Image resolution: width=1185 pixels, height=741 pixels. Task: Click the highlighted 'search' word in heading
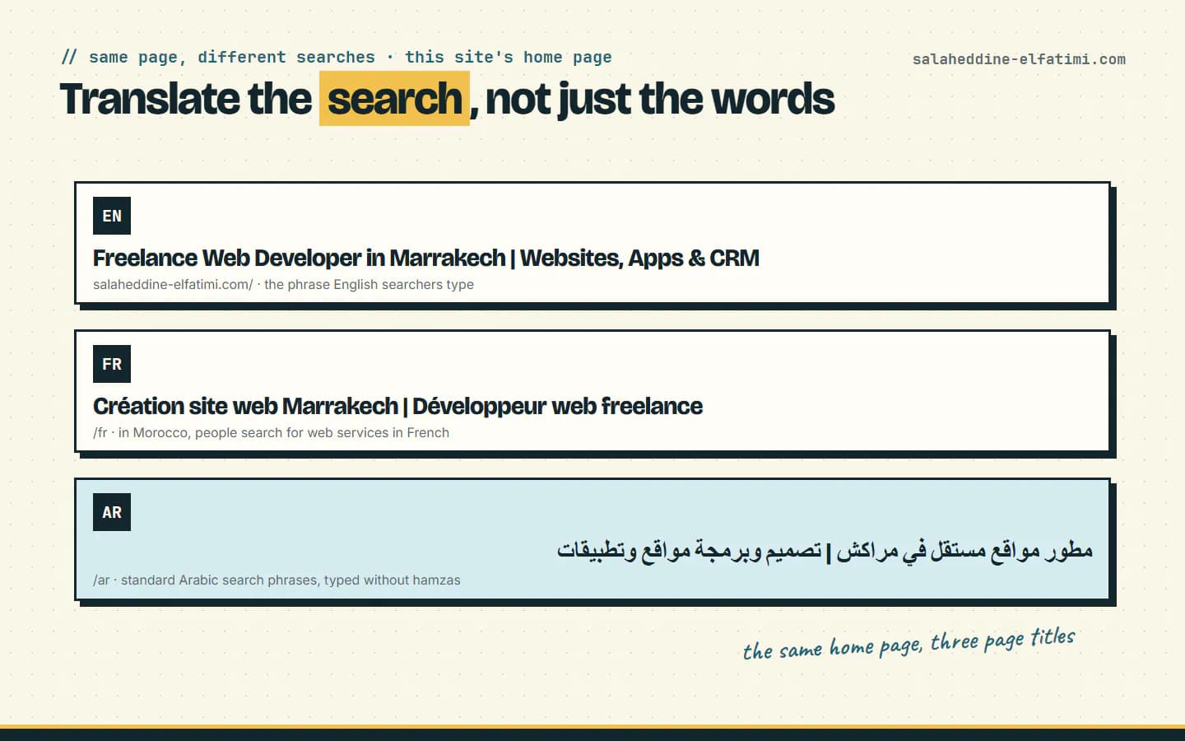pos(394,99)
